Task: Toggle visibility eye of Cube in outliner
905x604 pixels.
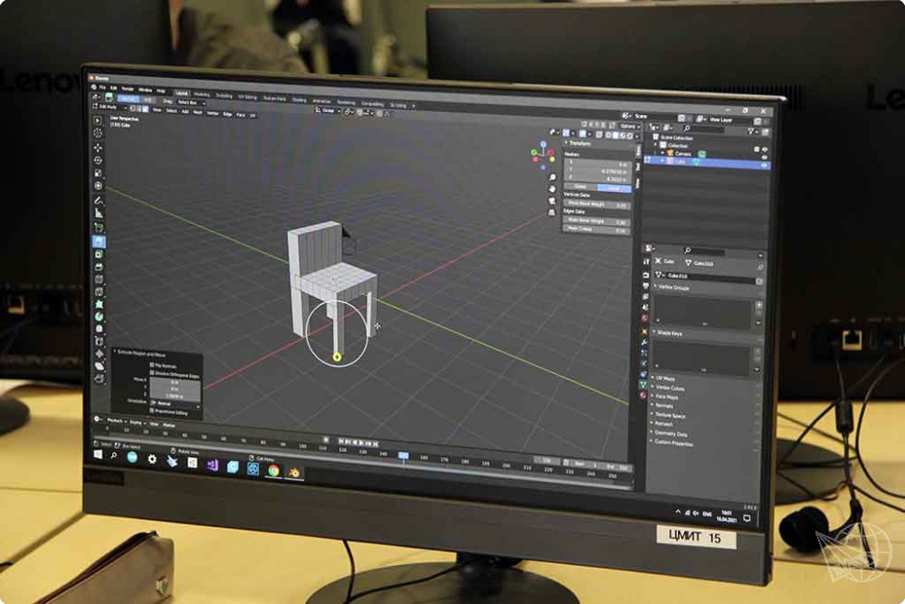Action: coord(764,165)
